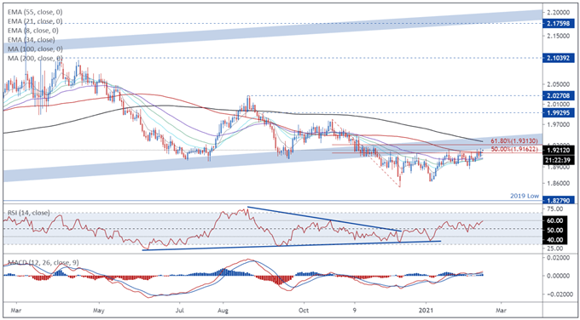Select the 2.17598 price level tag
580x320 pixels.
click(x=559, y=24)
